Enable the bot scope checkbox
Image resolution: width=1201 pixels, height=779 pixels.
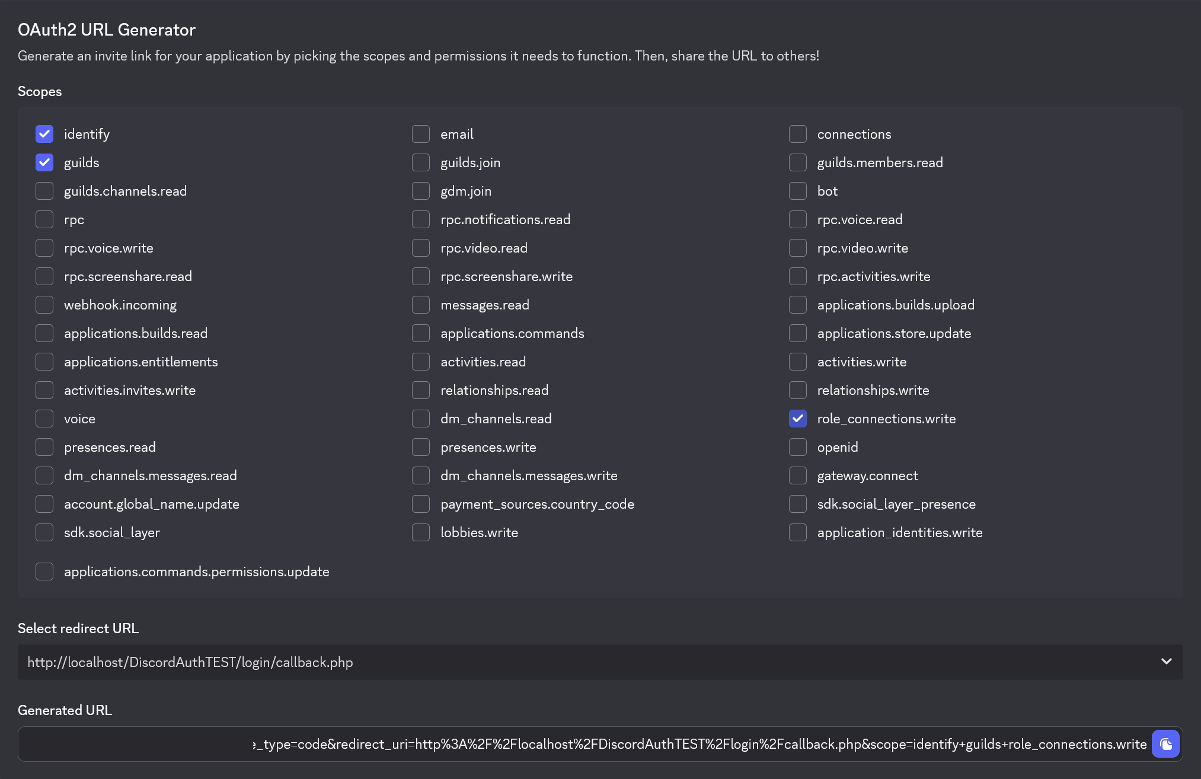click(798, 191)
